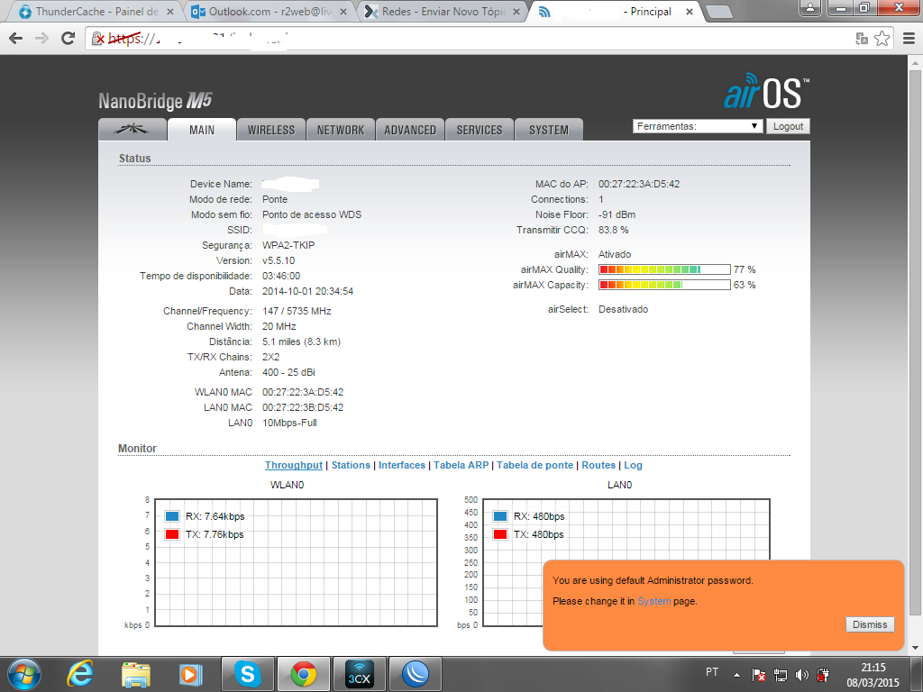
Task: Open the translate page icon
Action: coord(862,39)
